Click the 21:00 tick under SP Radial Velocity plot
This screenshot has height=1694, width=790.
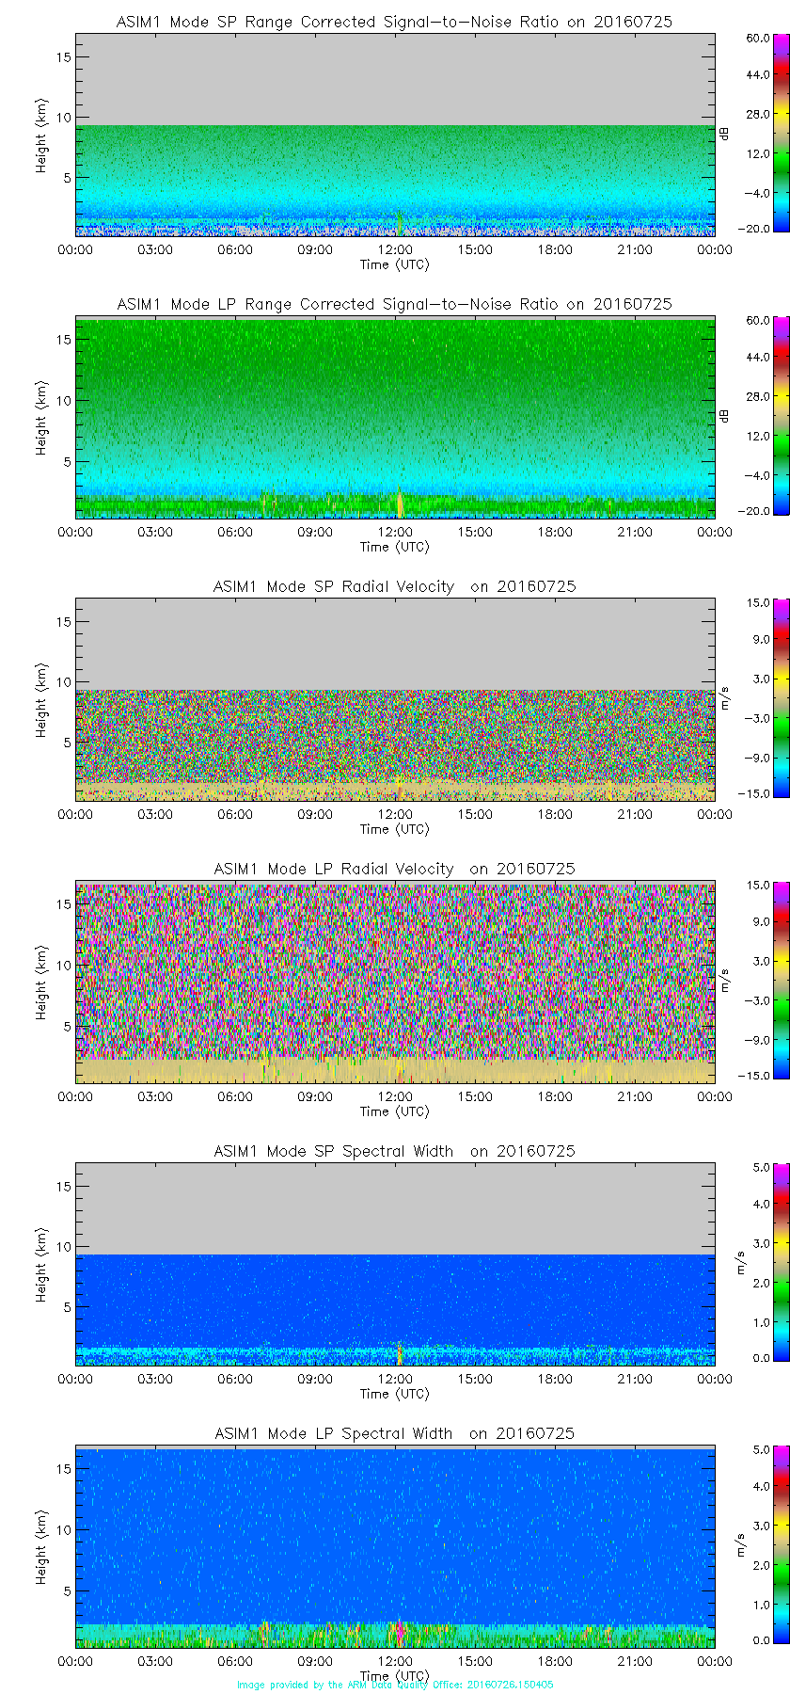tap(635, 814)
